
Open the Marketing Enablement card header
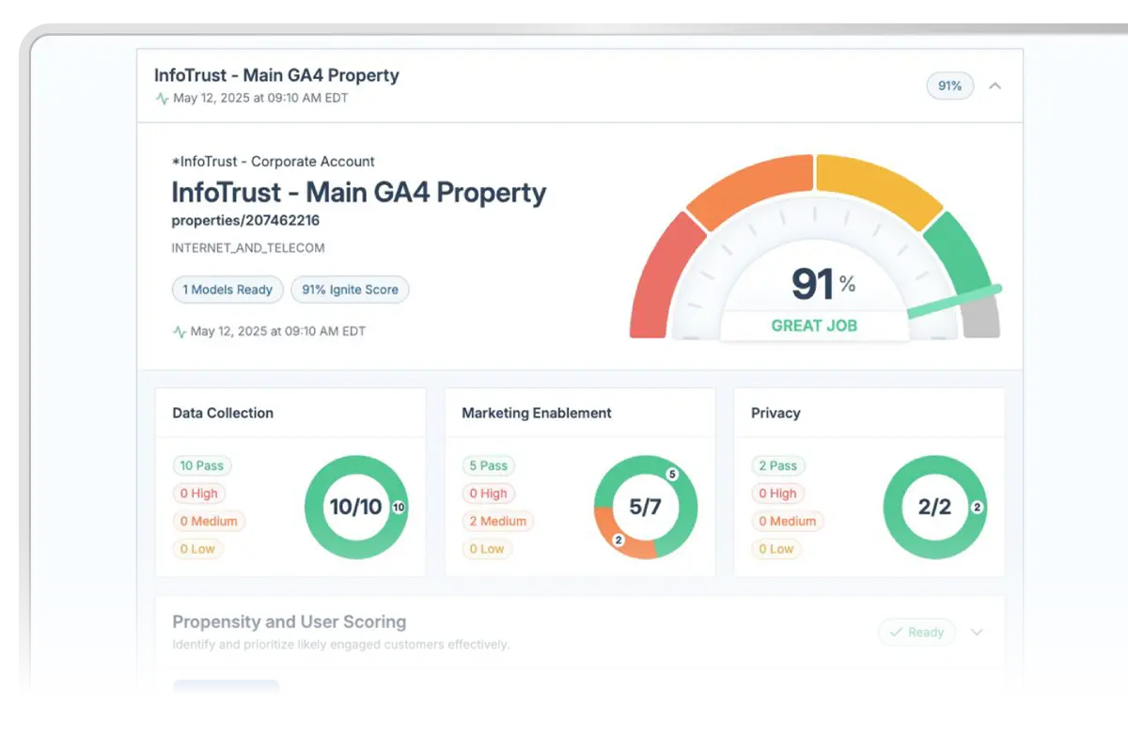pyautogui.click(x=537, y=413)
